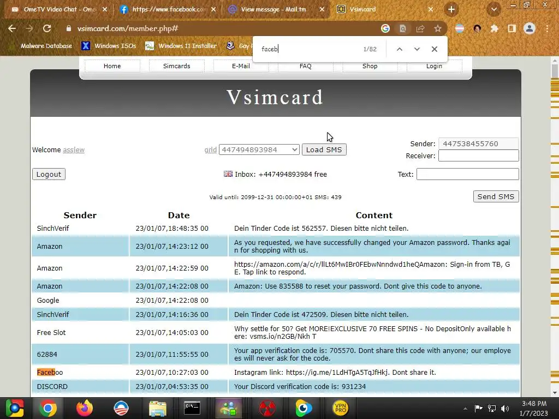Screen dimensions: 559x419
Task: Open Google icon in address bar
Action: tap(385, 28)
